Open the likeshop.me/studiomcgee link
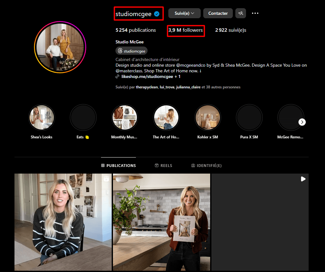This screenshot has height=272, width=325. point(147,76)
